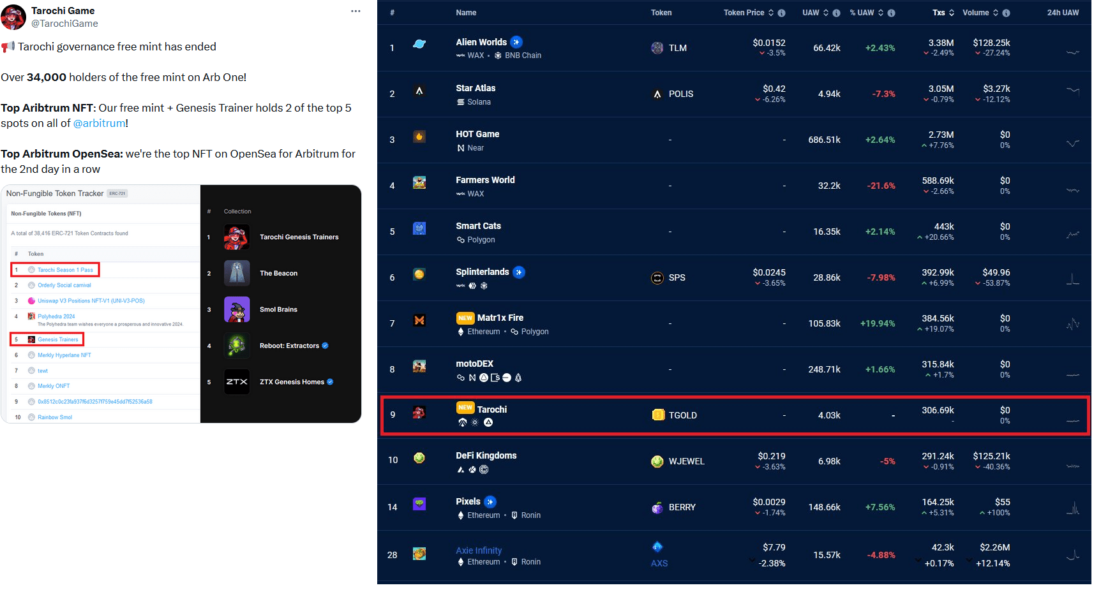Image resolution: width=1094 pixels, height=590 pixels.
Task: Click the Farmers World game icon
Action: [419, 182]
